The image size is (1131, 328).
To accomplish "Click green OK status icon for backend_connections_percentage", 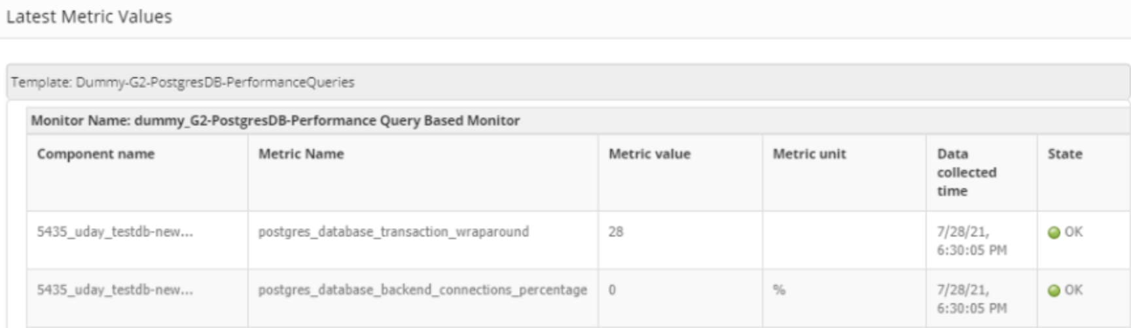I will click(x=1054, y=291).
